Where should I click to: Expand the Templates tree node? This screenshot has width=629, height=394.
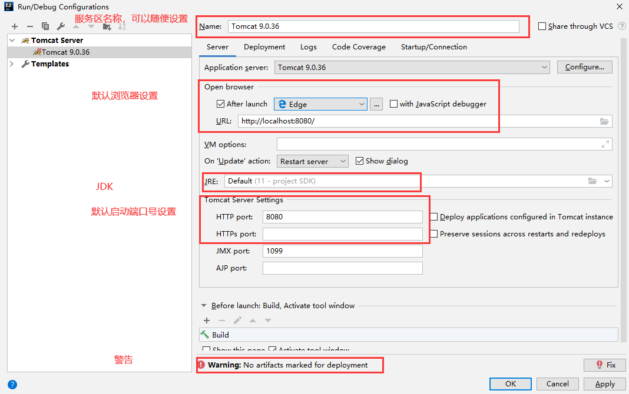(12, 64)
